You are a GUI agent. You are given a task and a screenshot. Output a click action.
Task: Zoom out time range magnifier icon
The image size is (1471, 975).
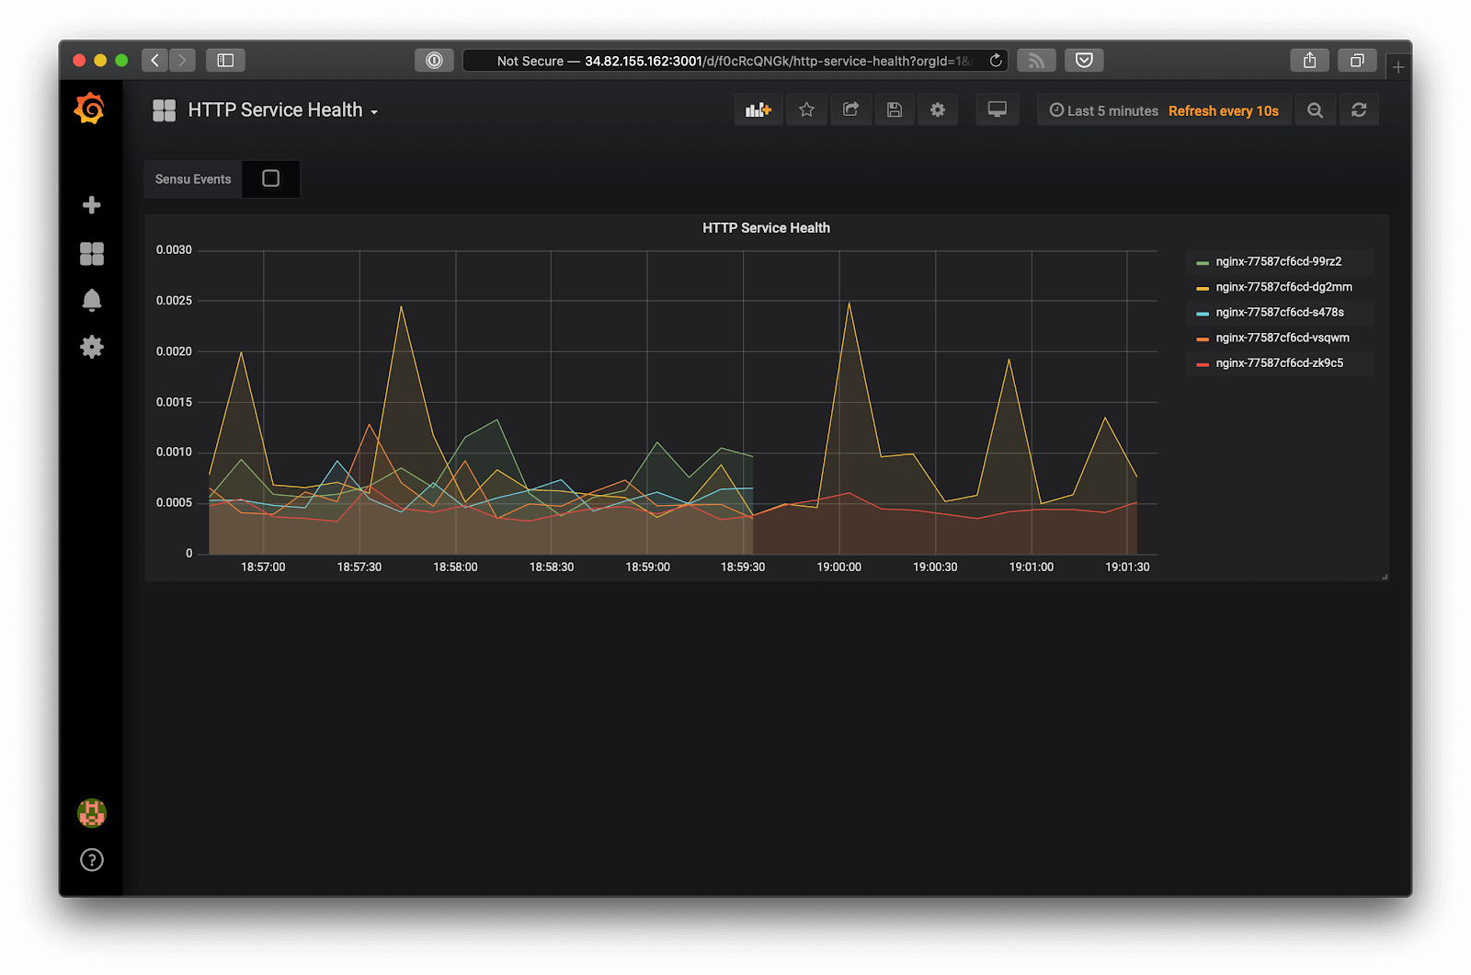1316,110
